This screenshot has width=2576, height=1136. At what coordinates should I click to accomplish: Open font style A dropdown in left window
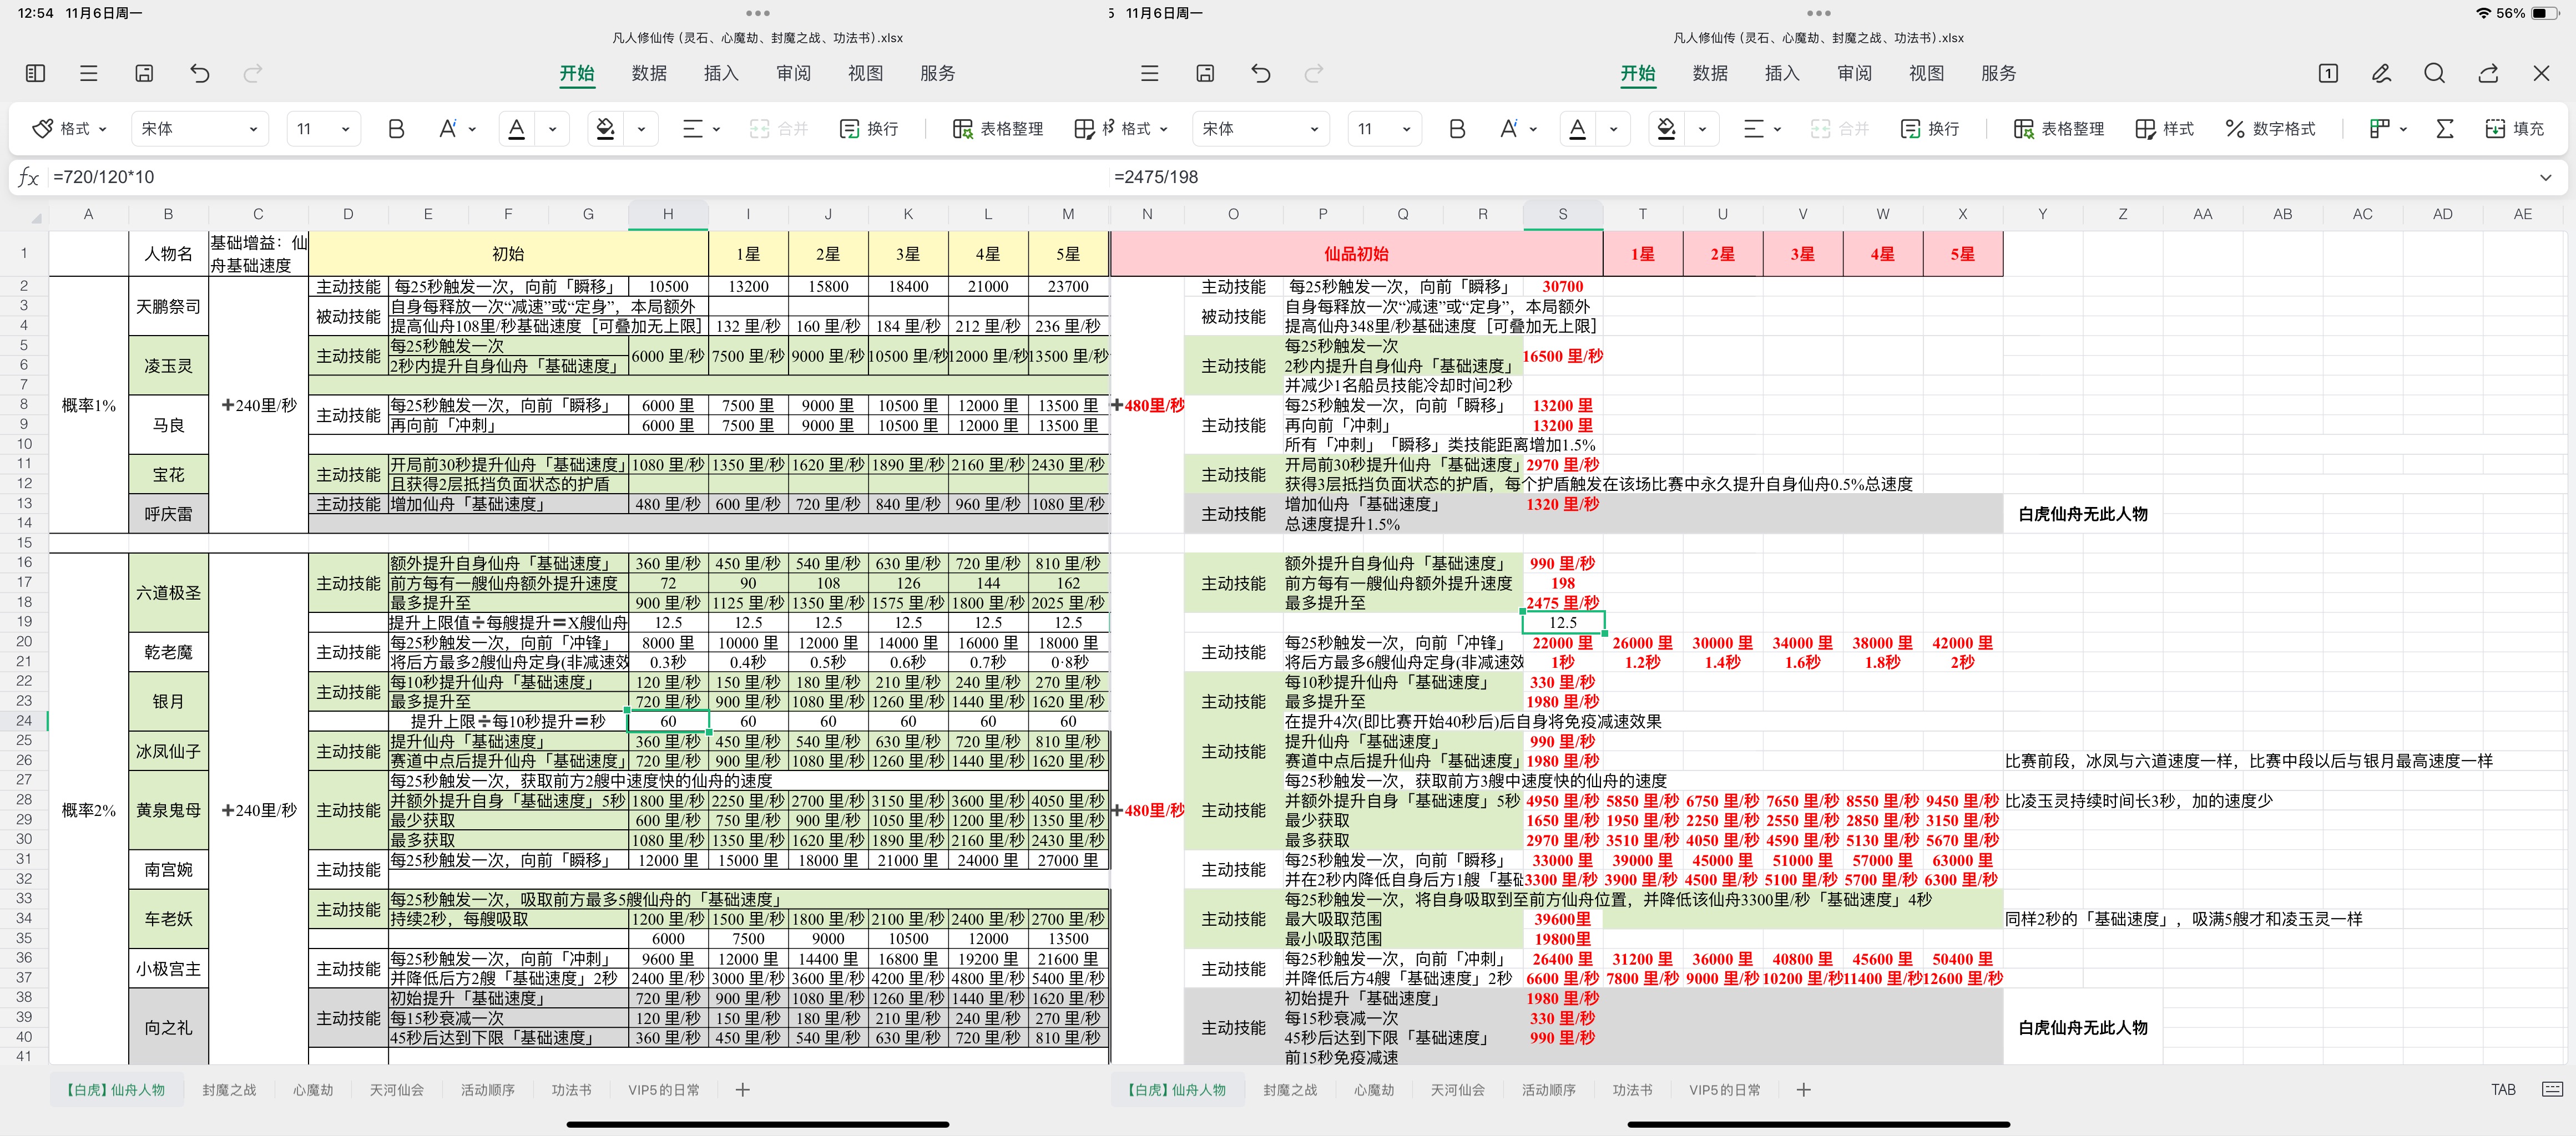click(x=457, y=129)
